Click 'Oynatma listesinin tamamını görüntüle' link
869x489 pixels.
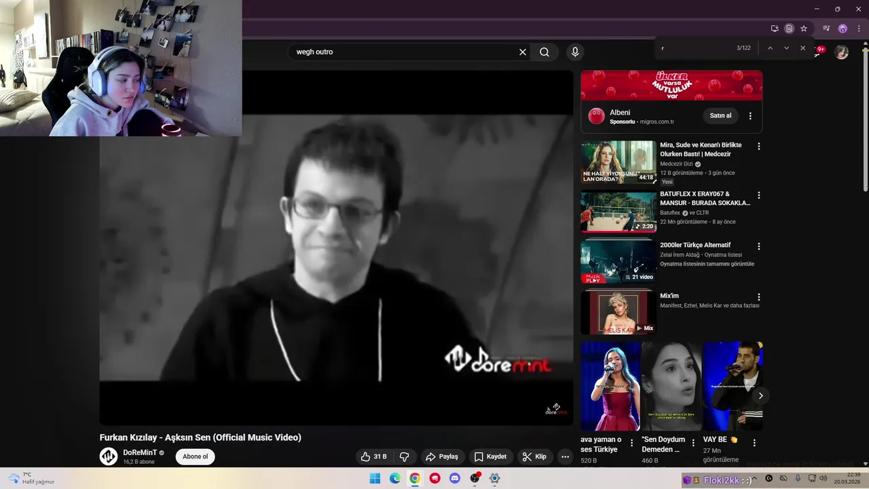707,264
